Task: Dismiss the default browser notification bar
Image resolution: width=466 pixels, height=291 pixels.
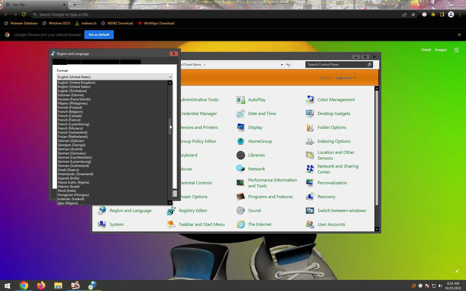Action: (459, 35)
